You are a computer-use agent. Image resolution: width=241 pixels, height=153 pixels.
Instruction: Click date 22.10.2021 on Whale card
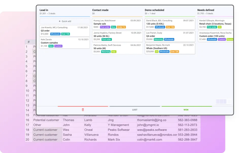(x=188, y=45)
